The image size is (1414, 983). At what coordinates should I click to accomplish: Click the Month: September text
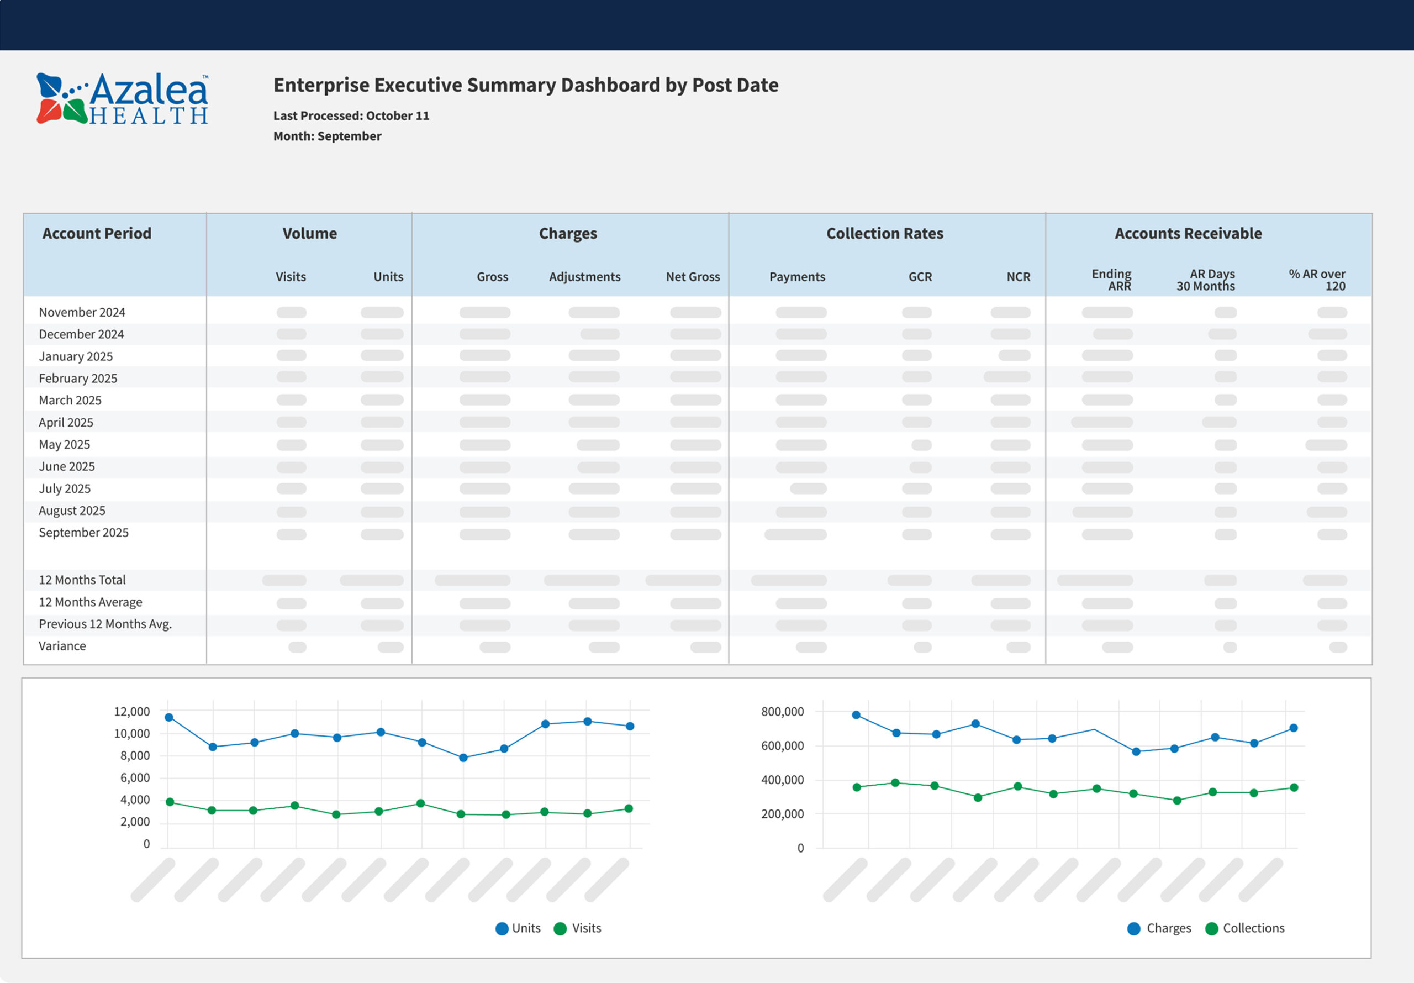327,136
